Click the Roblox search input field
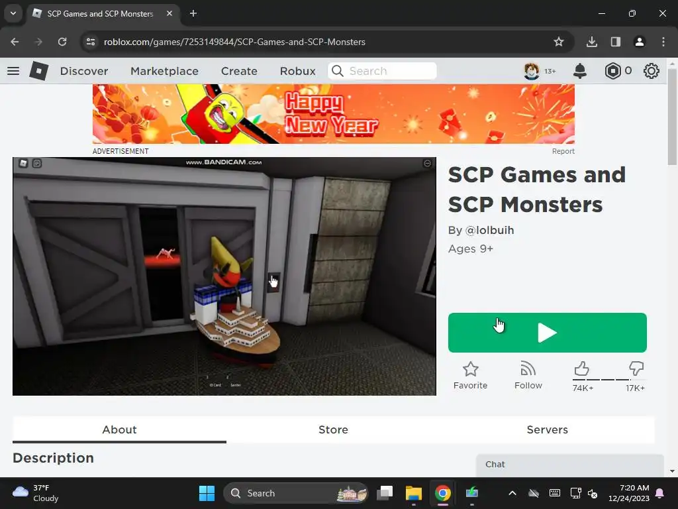This screenshot has height=509, width=678. click(x=382, y=71)
